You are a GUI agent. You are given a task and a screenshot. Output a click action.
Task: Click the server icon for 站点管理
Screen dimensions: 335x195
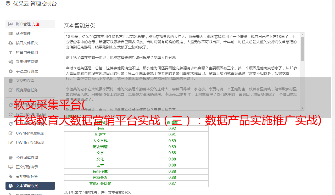click(x=11, y=34)
